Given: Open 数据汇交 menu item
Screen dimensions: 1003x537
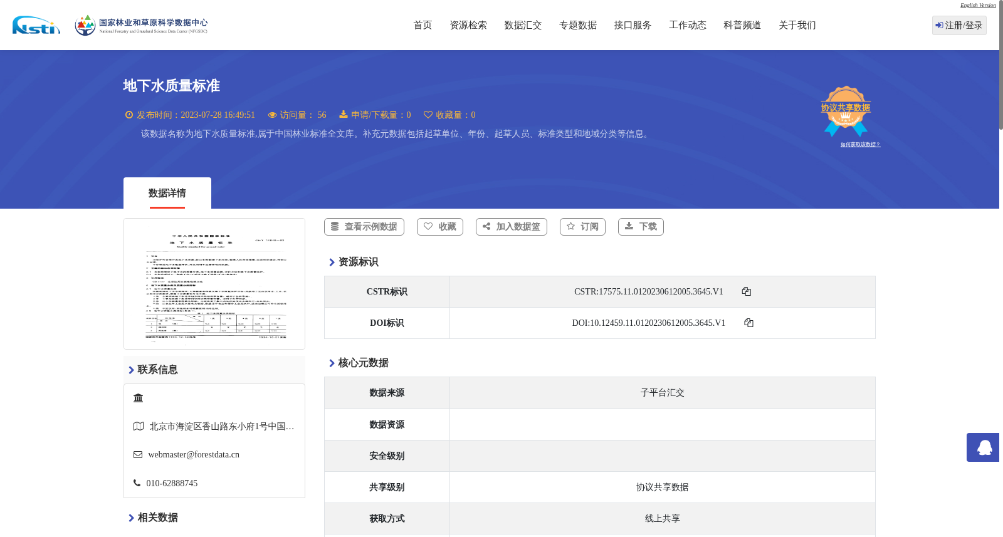Looking at the screenshot, I should tap(523, 25).
